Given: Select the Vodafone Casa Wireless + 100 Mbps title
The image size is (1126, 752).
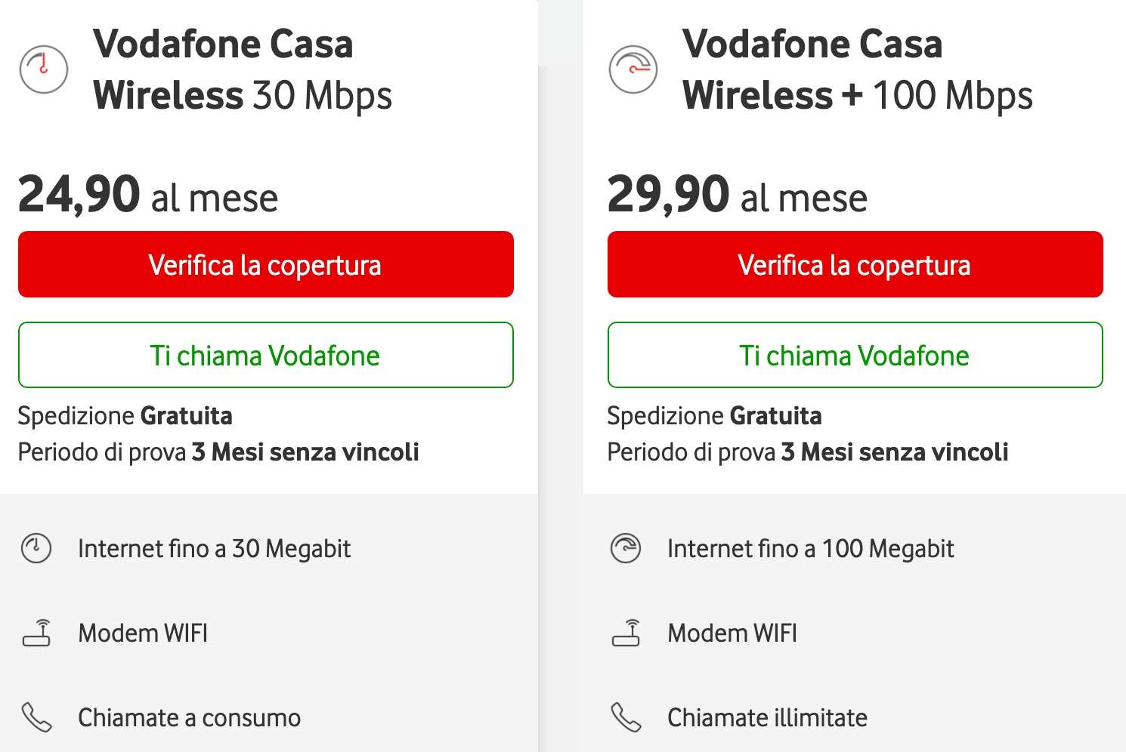Looking at the screenshot, I should click(858, 69).
